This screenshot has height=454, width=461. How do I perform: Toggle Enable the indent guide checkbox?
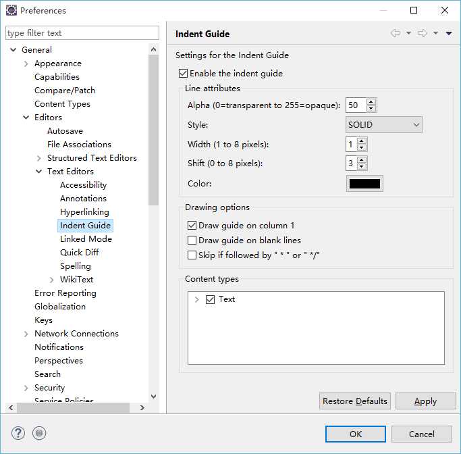click(183, 73)
